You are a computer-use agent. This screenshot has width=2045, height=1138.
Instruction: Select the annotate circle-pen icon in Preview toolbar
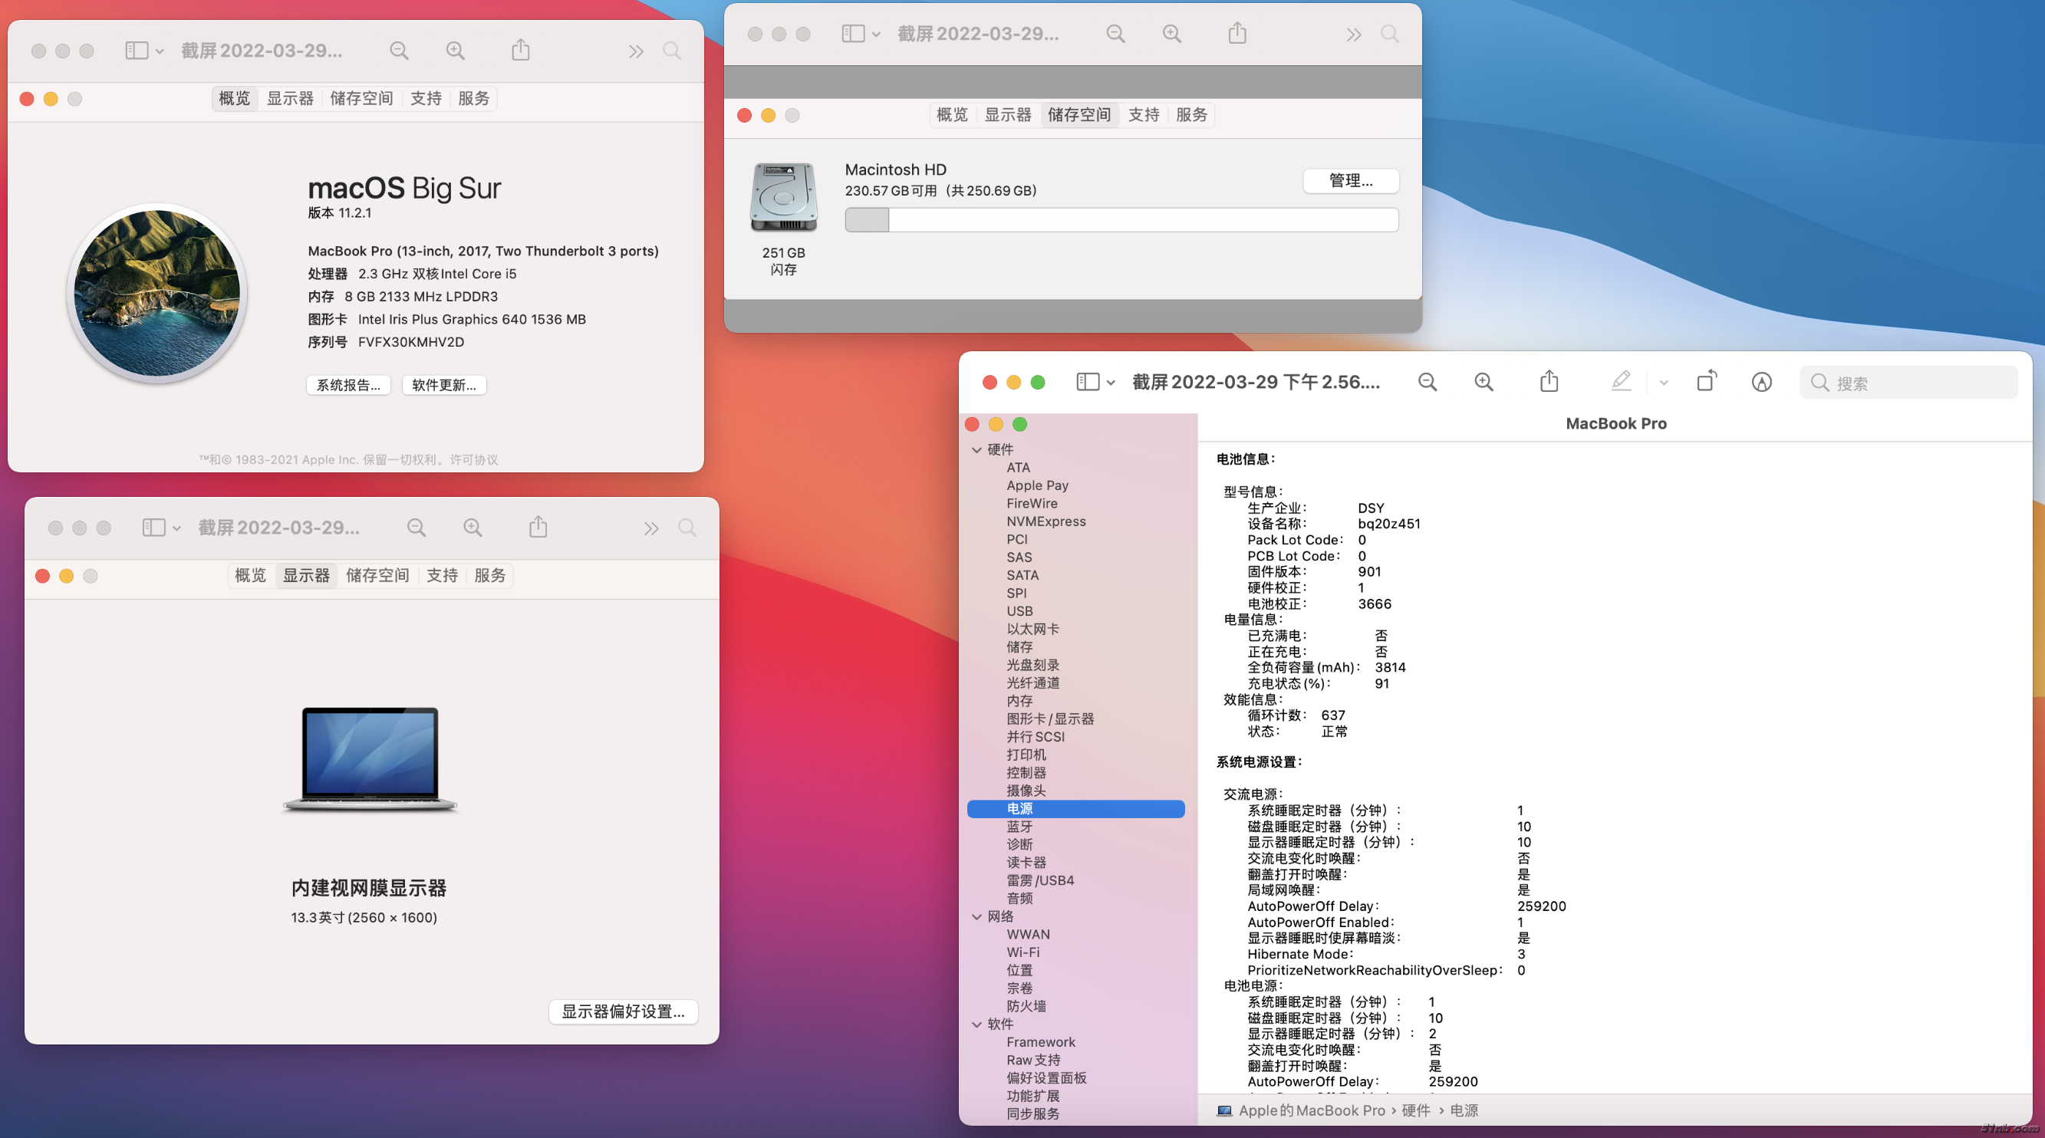click(1762, 382)
